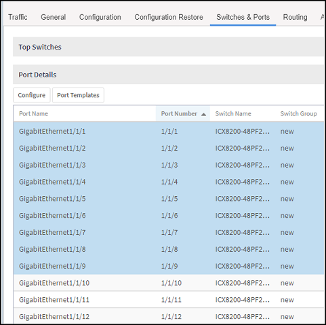Screen dimensions: 326x325
Task: Expand the Top Switches section
Action: (x=168, y=47)
